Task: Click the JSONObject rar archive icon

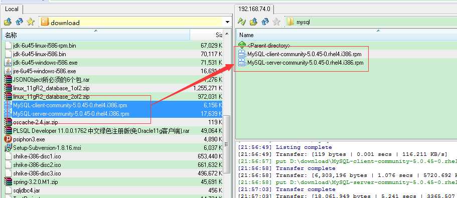Action: pos(8,80)
